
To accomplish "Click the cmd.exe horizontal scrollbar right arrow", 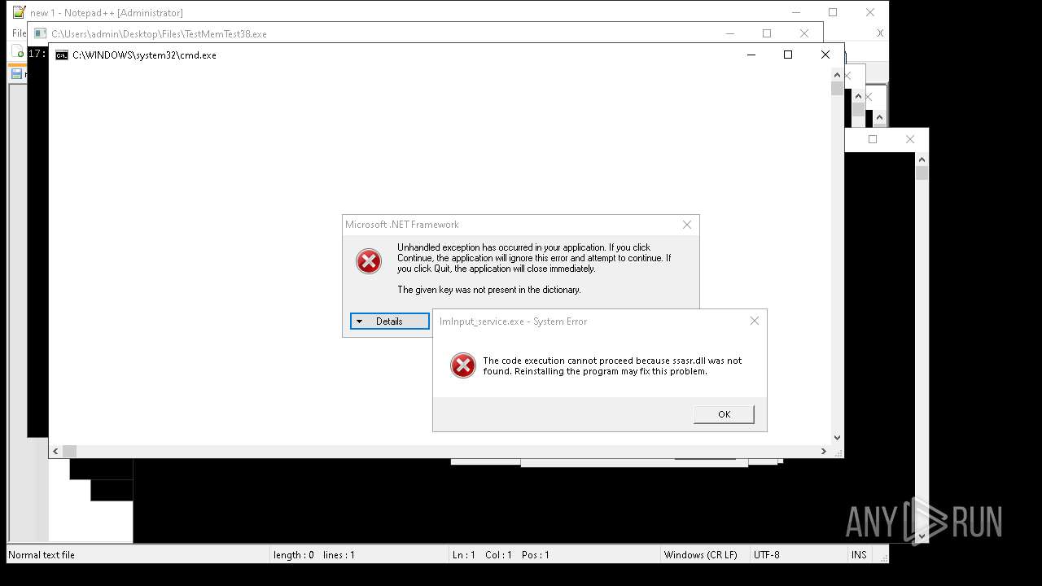I will [823, 451].
